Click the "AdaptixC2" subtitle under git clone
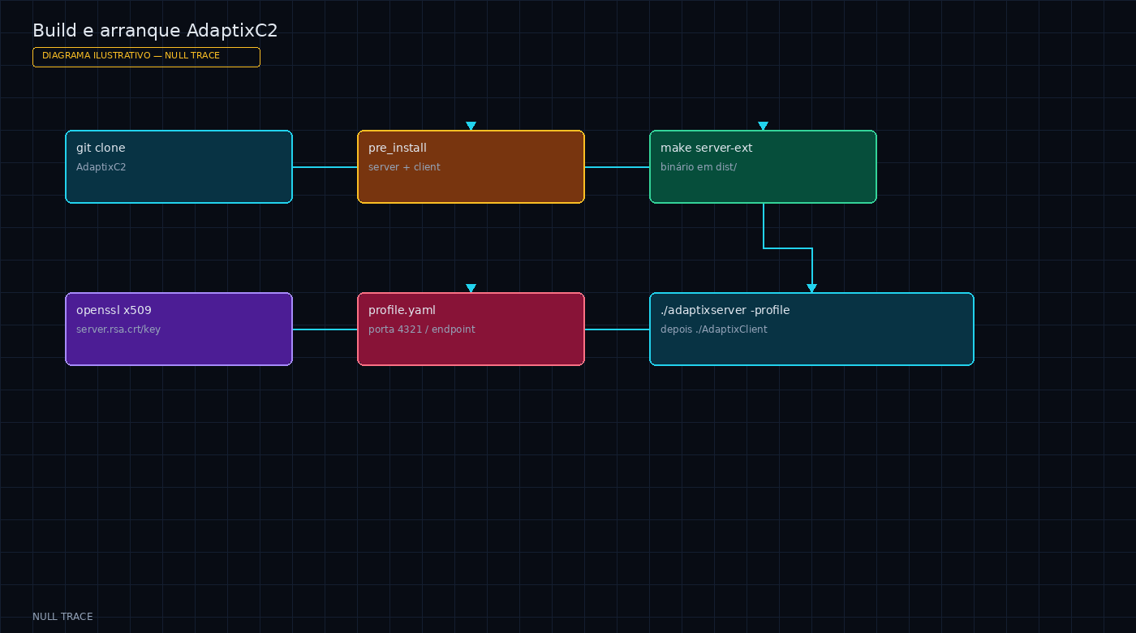The image size is (1136, 633). (101, 167)
